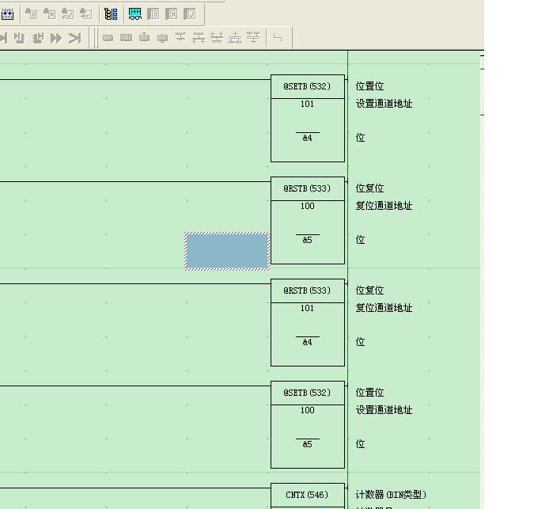Click the second toolbar's grip handle
The image size is (553, 509).
94,37
